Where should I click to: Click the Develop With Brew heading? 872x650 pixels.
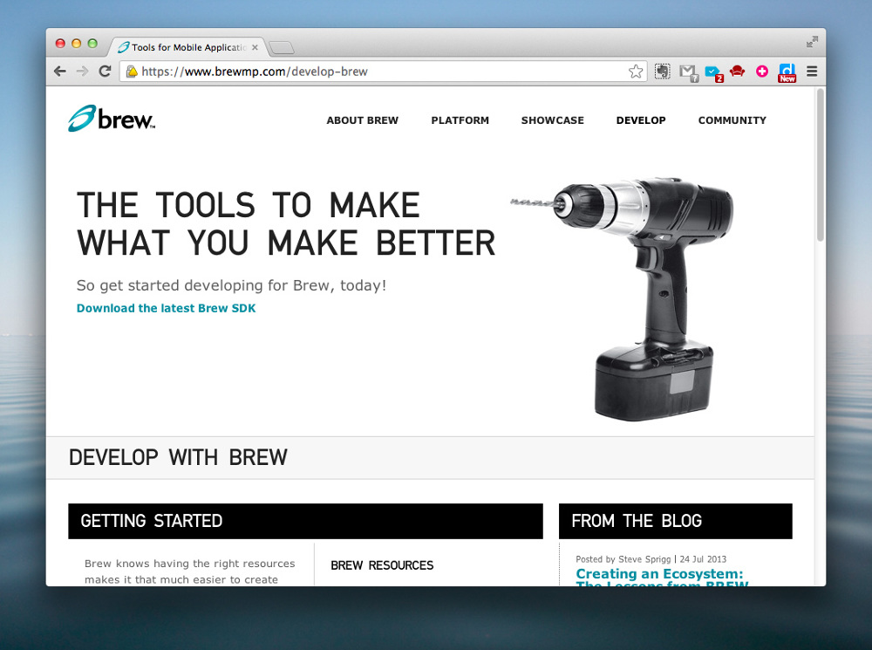(x=178, y=457)
